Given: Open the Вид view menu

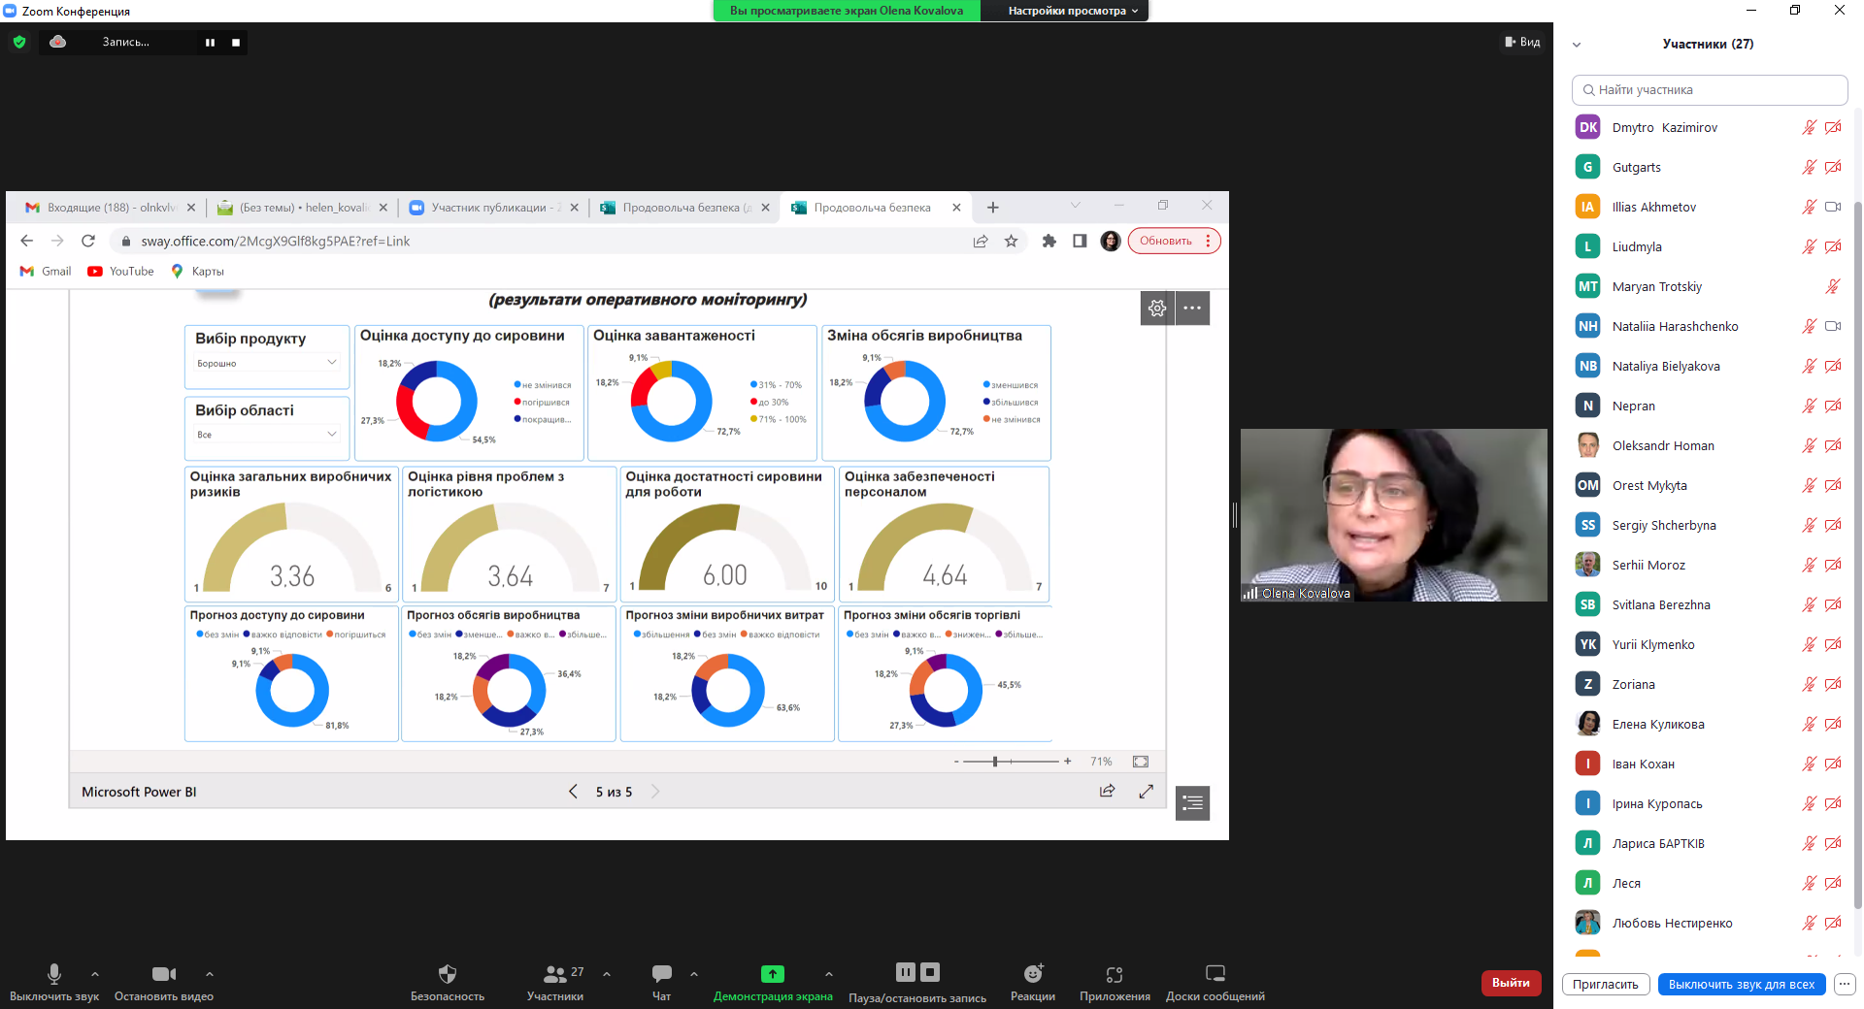Looking at the screenshot, I should (1522, 42).
